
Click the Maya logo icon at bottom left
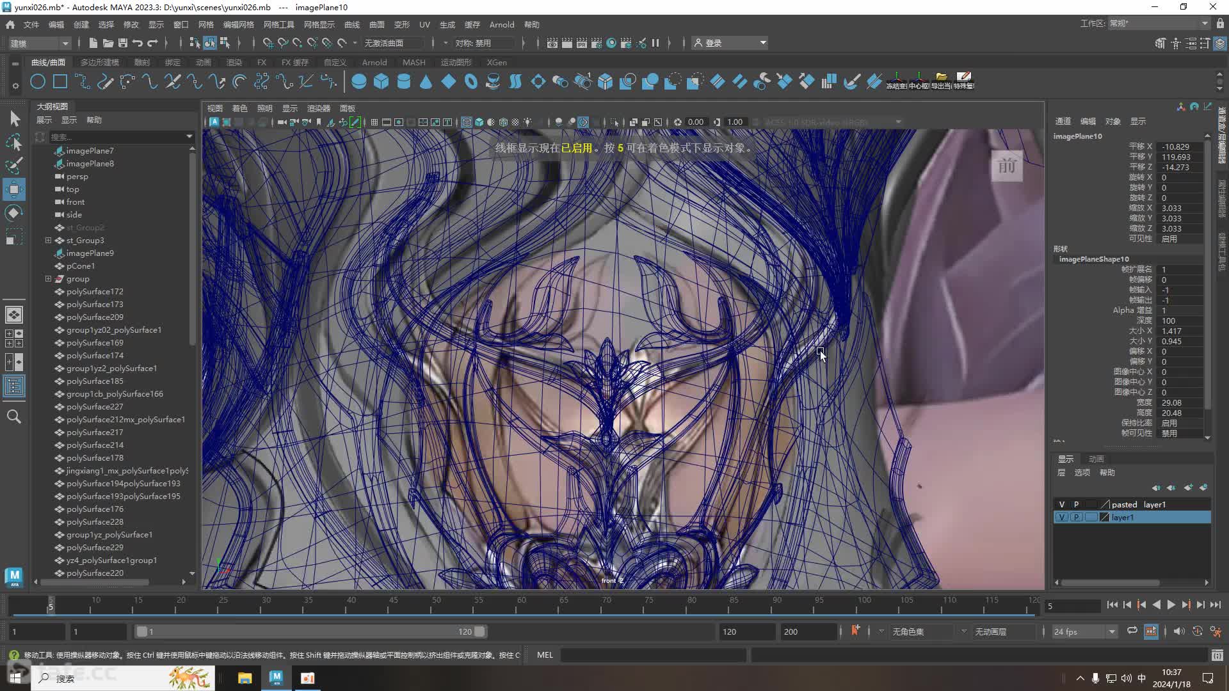14,577
